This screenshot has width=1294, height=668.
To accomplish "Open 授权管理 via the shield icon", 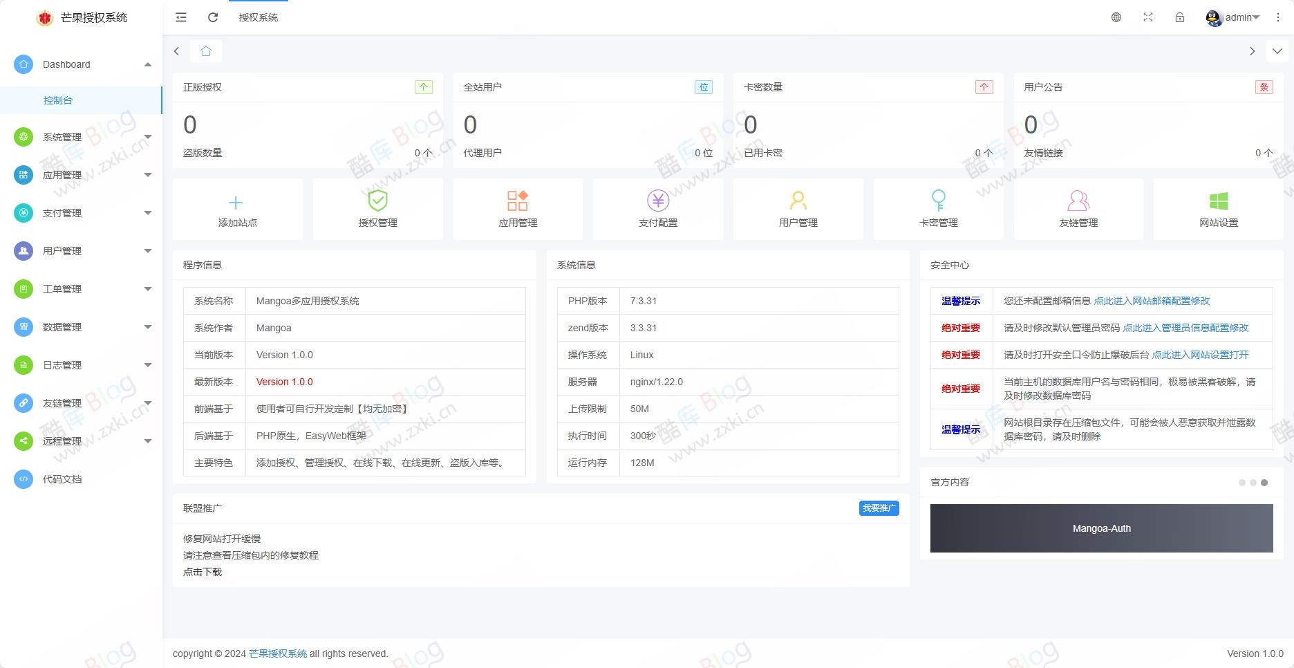I will coord(377,201).
